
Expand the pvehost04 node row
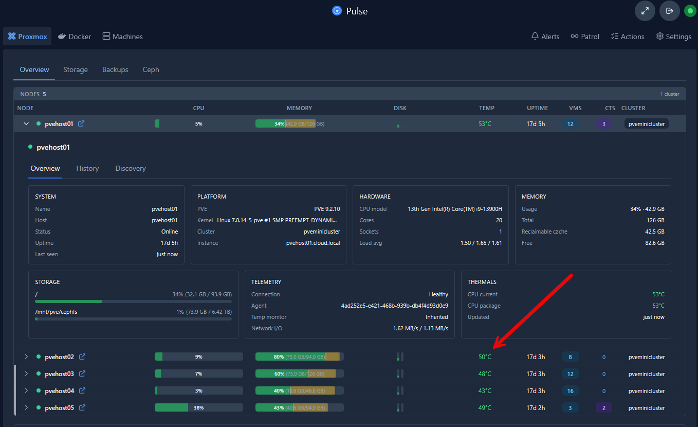coord(26,390)
